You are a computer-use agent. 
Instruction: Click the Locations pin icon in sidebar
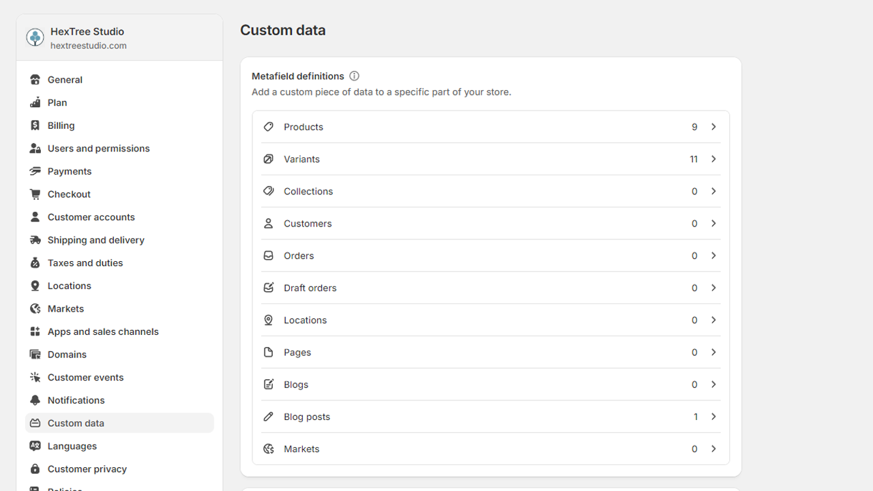point(35,285)
